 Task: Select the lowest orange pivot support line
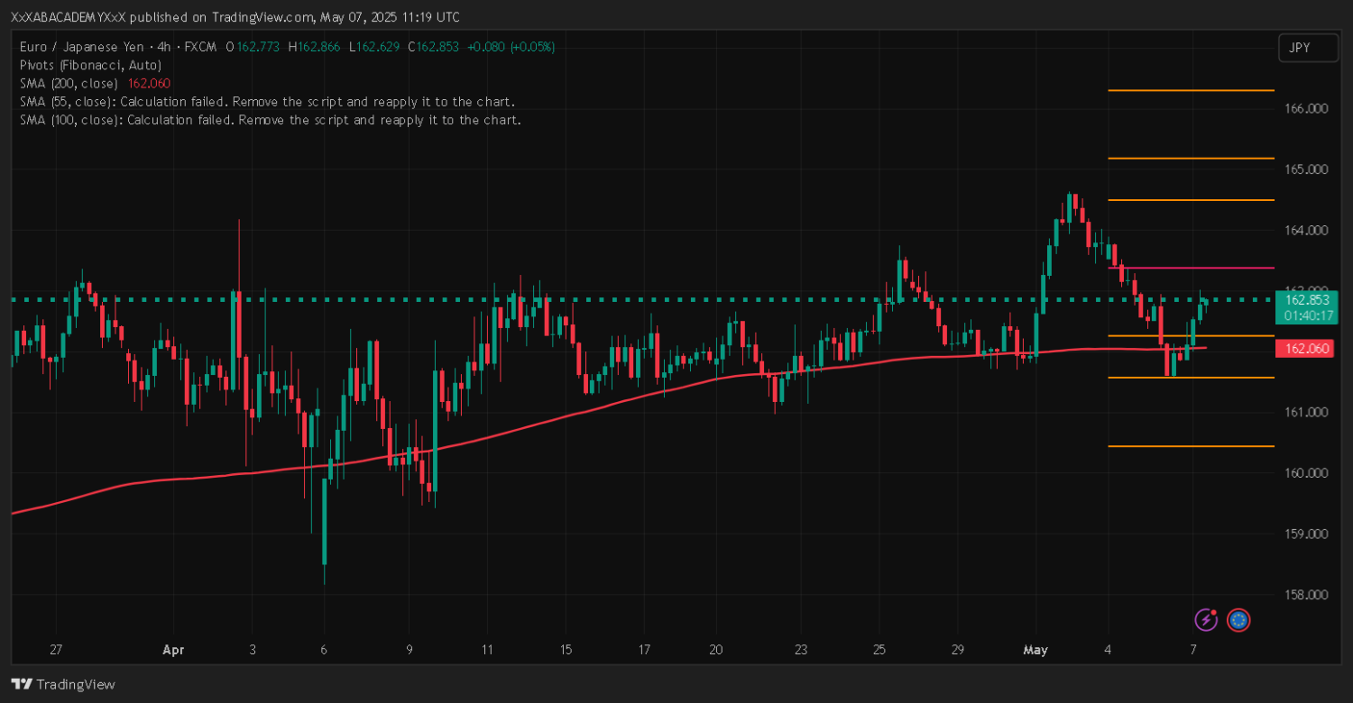(x=1191, y=446)
